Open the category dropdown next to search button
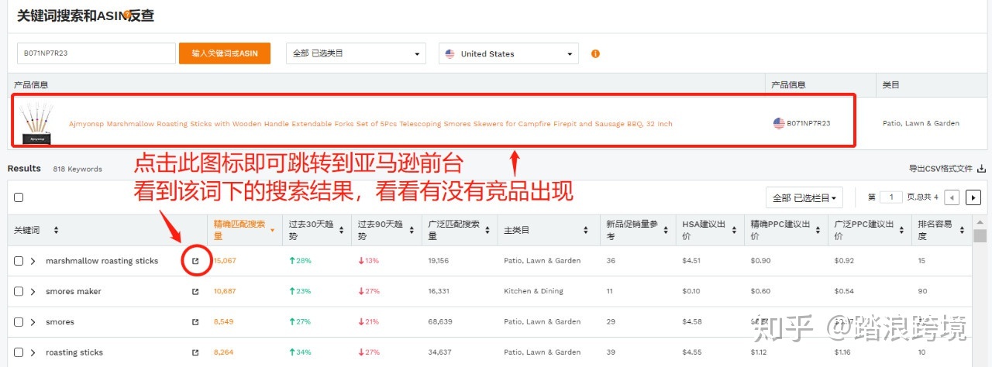 click(356, 54)
